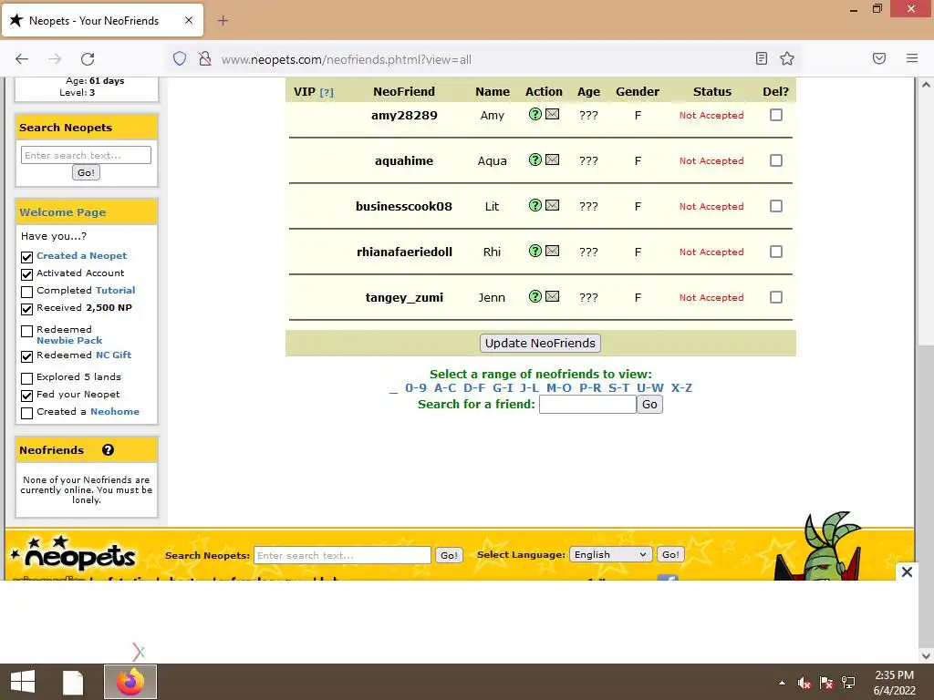Screen dimensions: 934x700
Task: View neofriends range U-W
Action: 649,388
